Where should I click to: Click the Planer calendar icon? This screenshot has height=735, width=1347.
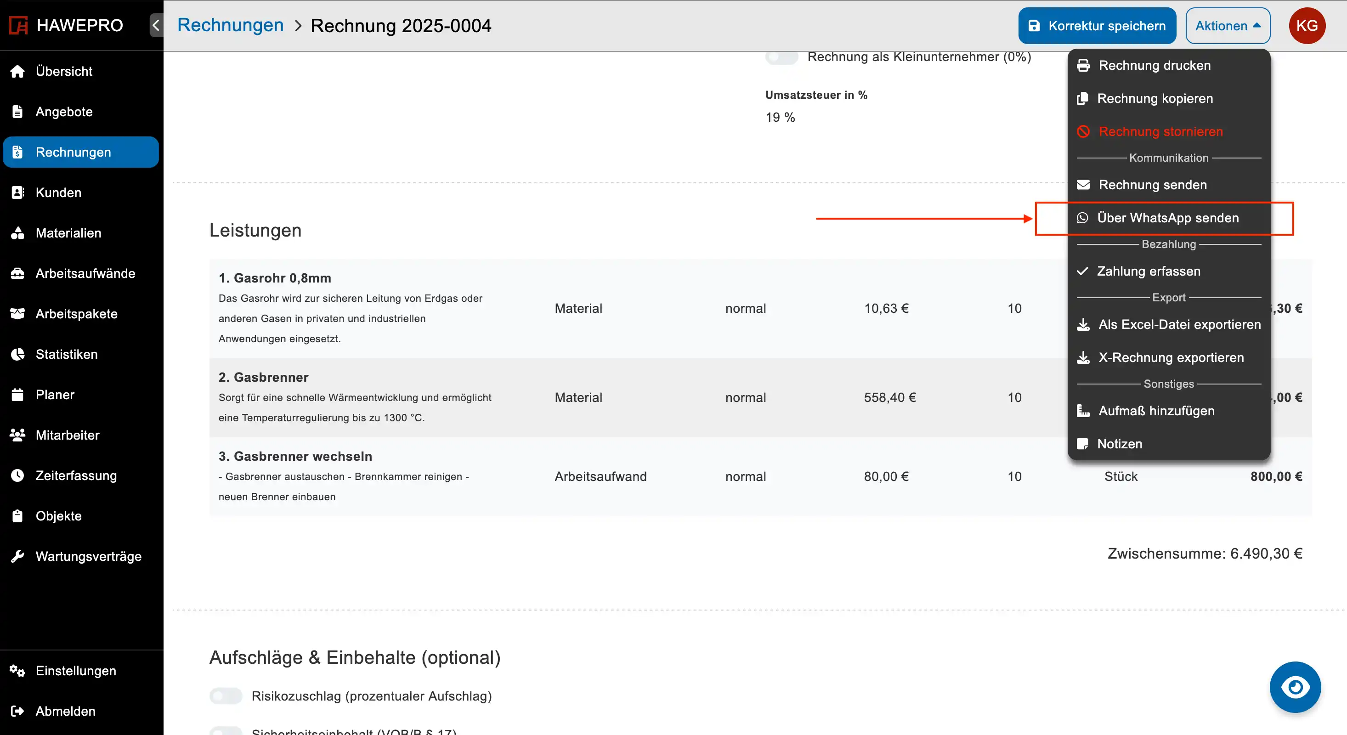click(18, 395)
